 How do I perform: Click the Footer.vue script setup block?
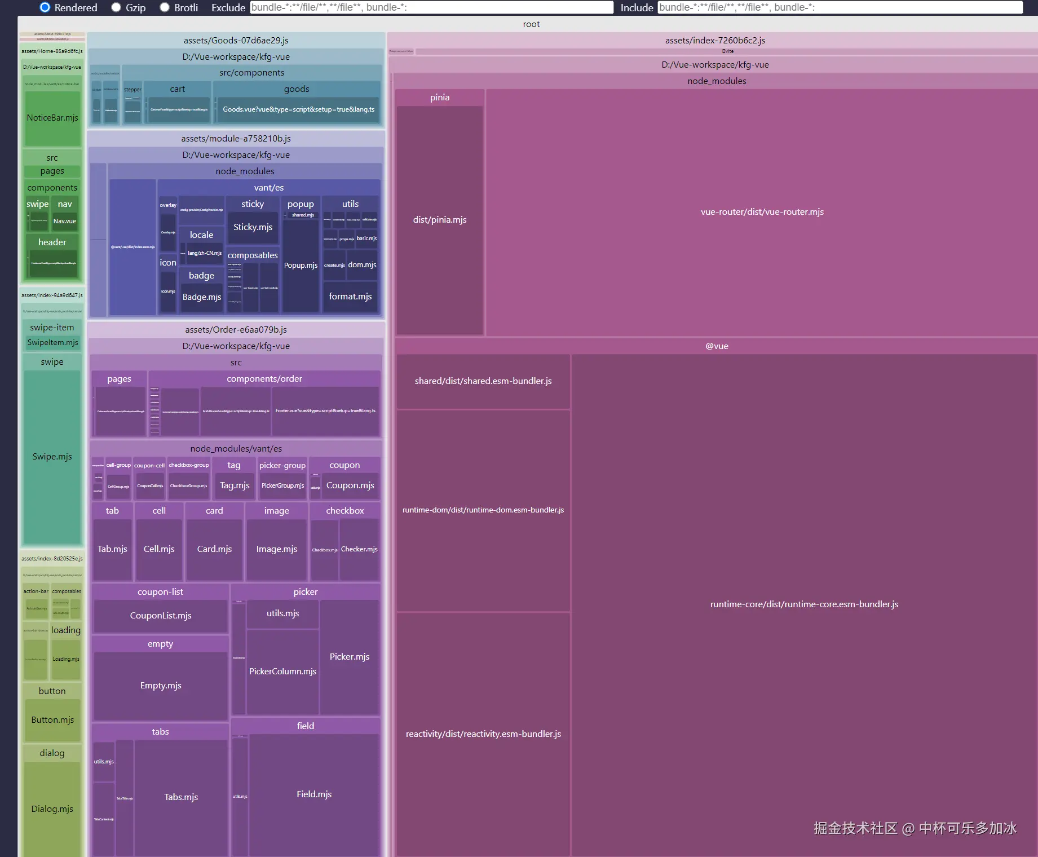pyautogui.click(x=325, y=411)
